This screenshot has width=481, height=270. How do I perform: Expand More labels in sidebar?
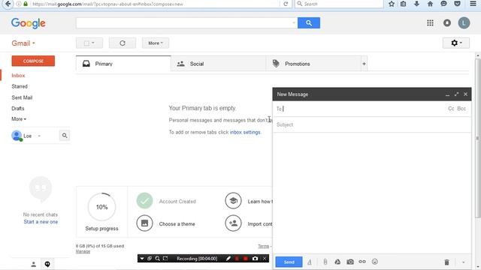(x=19, y=119)
